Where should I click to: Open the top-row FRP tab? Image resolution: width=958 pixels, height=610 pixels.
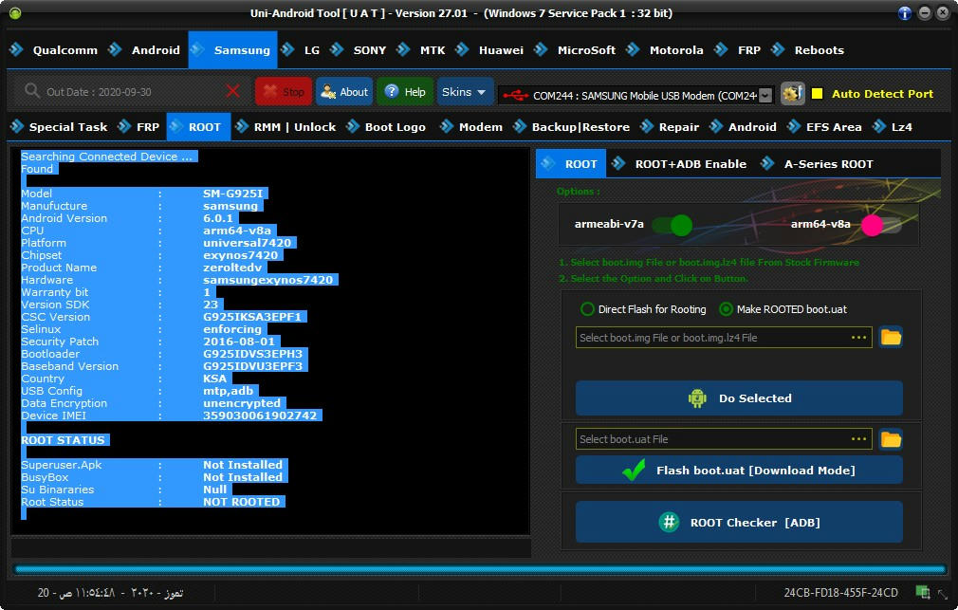(737, 50)
